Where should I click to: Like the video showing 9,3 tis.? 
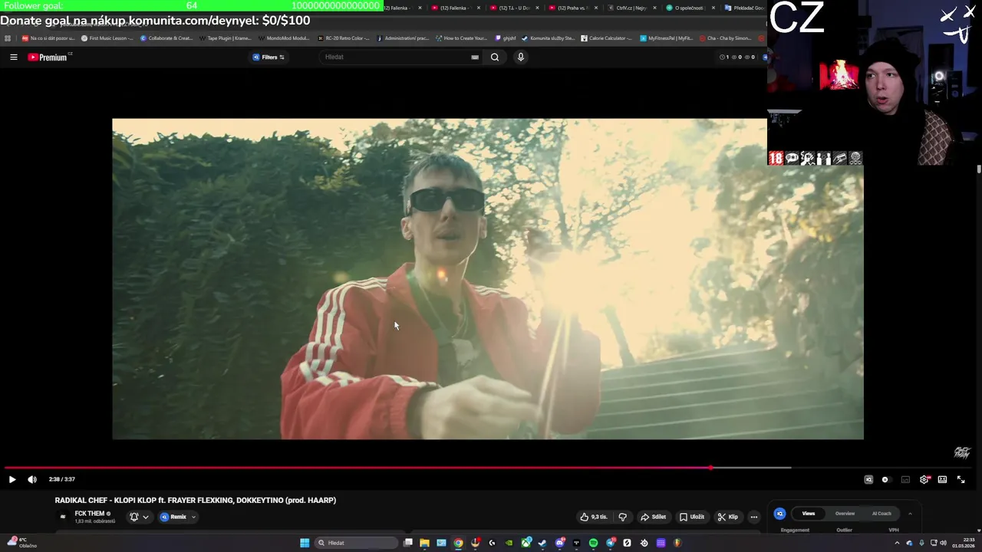click(x=594, y=517)
